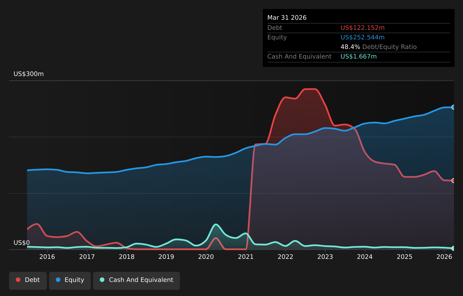Click the Cash And Equivalent tooltip label
Screen dimensions: 463x296
299,57
